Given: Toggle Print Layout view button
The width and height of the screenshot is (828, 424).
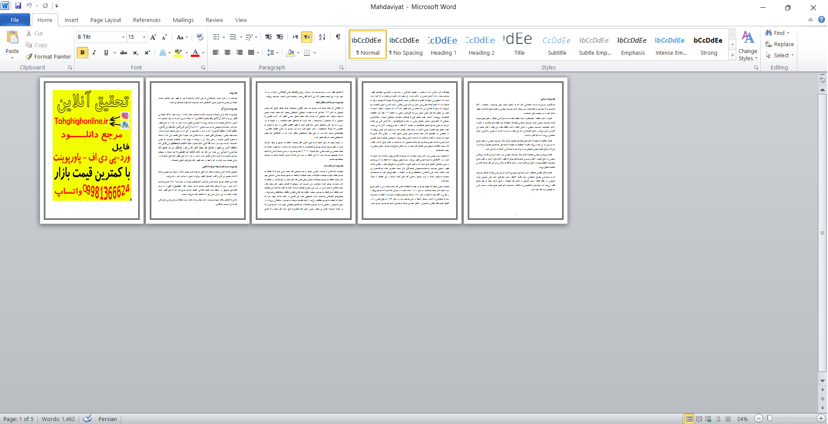Looking at the screenshot, I should pos(689,419).
